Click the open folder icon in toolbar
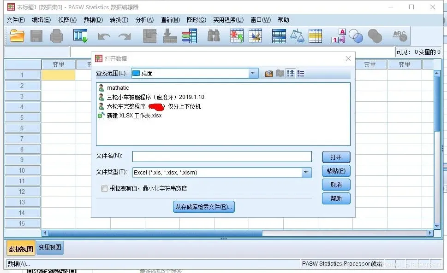This screenshot has height=273, width=447. coord(17,36)
